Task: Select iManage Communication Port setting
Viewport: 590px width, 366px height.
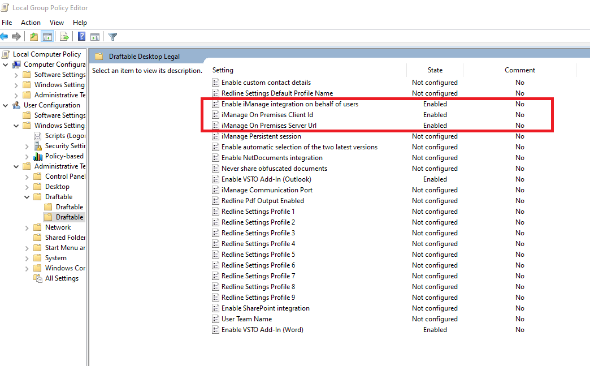Action: pyautogui.click(x=267, y=190)
